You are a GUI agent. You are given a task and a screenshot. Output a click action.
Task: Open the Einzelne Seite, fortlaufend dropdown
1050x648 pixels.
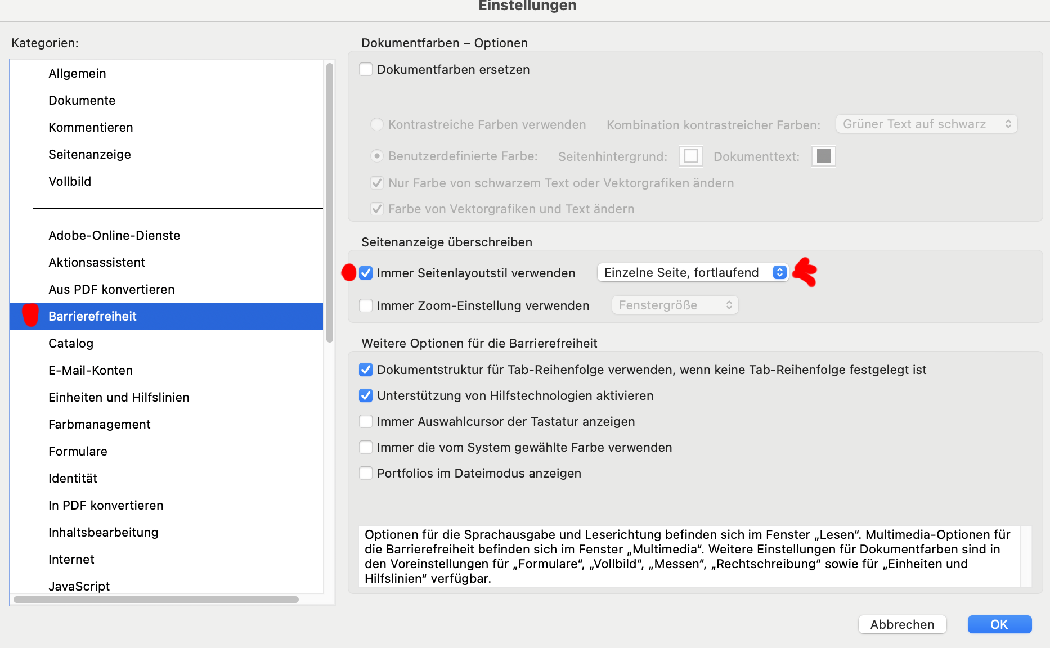tap(693, 272)
